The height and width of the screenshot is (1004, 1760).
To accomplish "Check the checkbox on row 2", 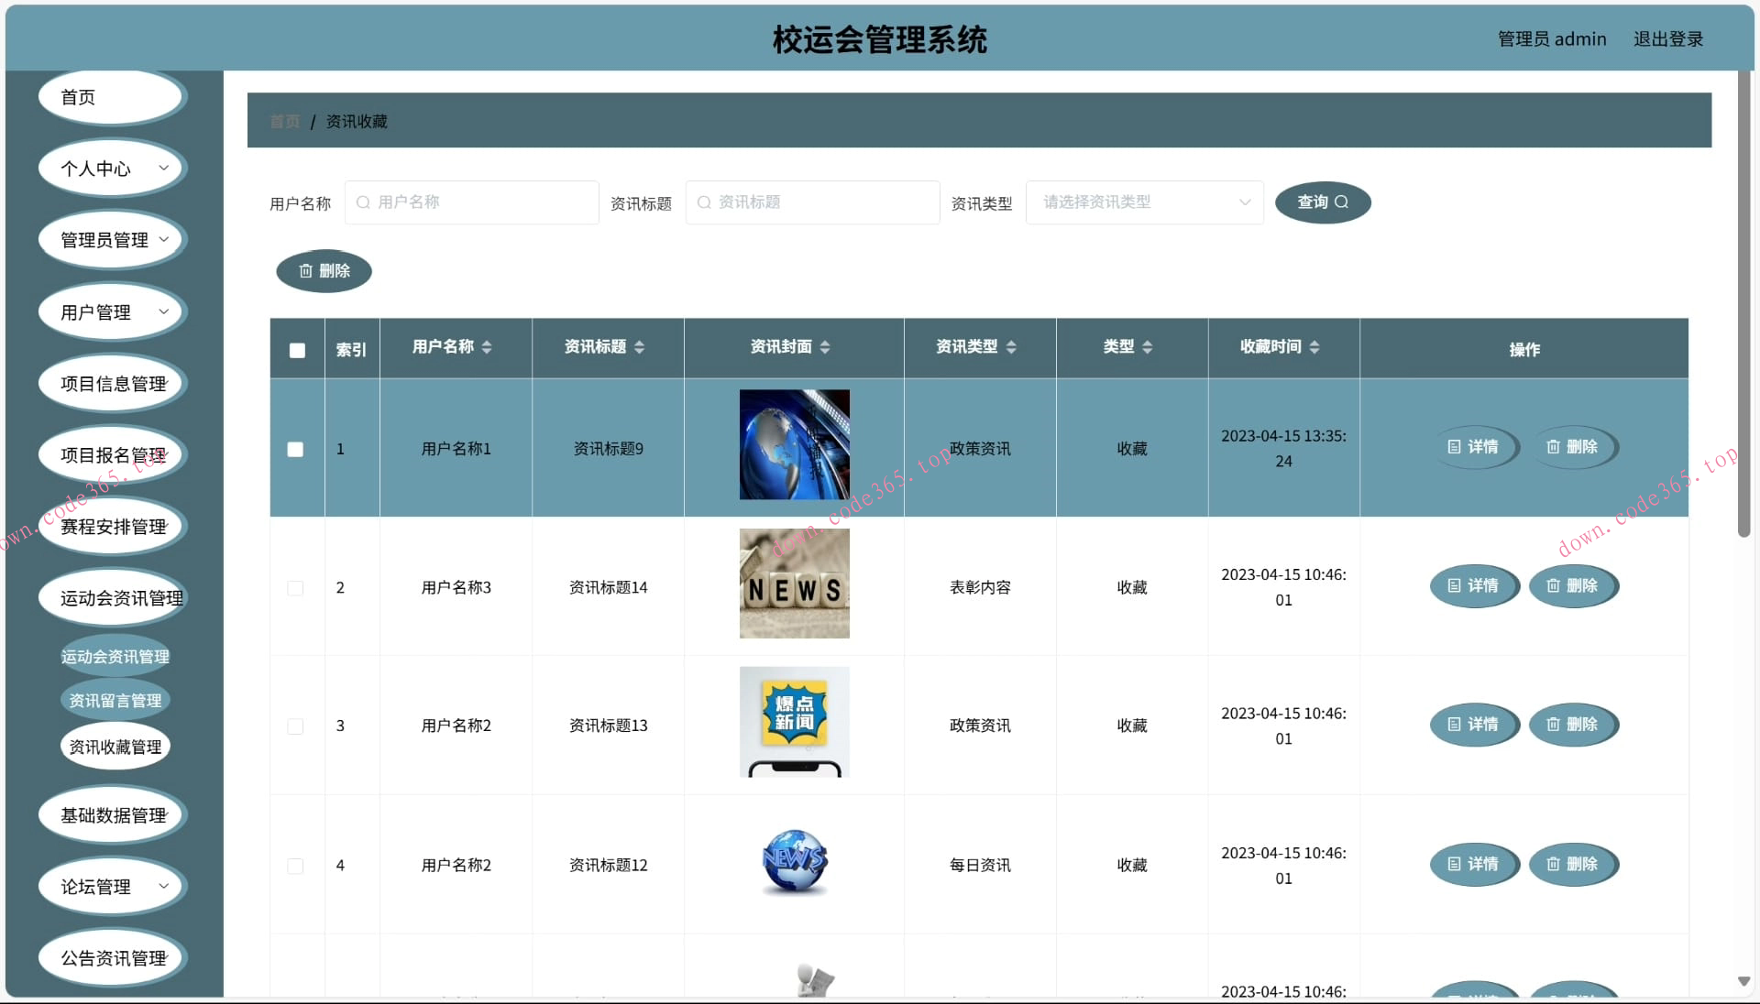I will click(295, 587).
